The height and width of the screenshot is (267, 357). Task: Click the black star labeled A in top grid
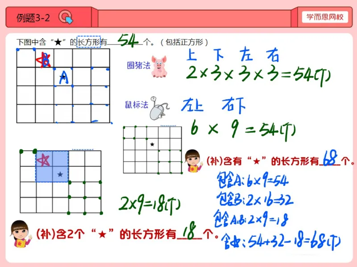click(x=63, y=77)
